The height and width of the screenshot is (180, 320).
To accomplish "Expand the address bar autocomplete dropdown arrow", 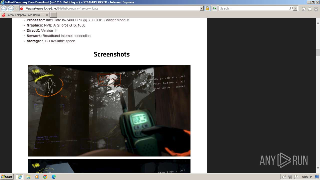I will click(x=202, y=8).
